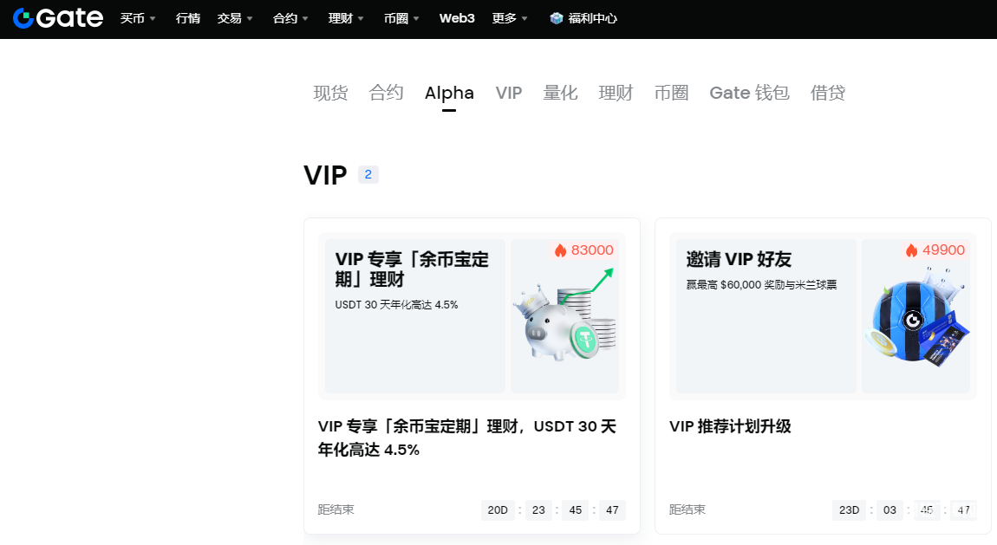
Task: Expand the 买币 dropdown menu
Action: pyautogui.click(x=138, y=18)
